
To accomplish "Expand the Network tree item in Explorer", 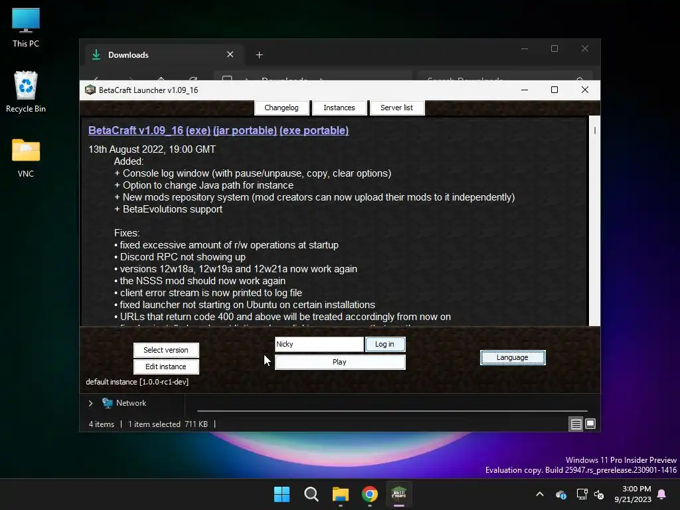I will [x=90, y=403].
